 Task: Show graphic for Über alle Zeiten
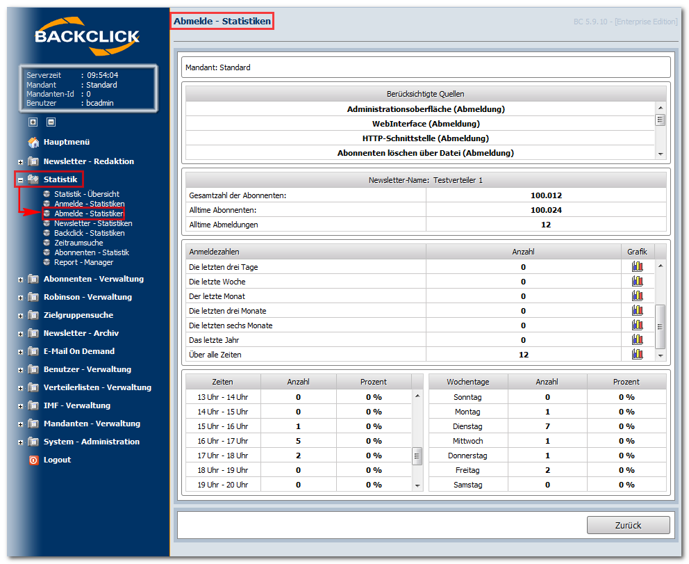coord(637,354)
